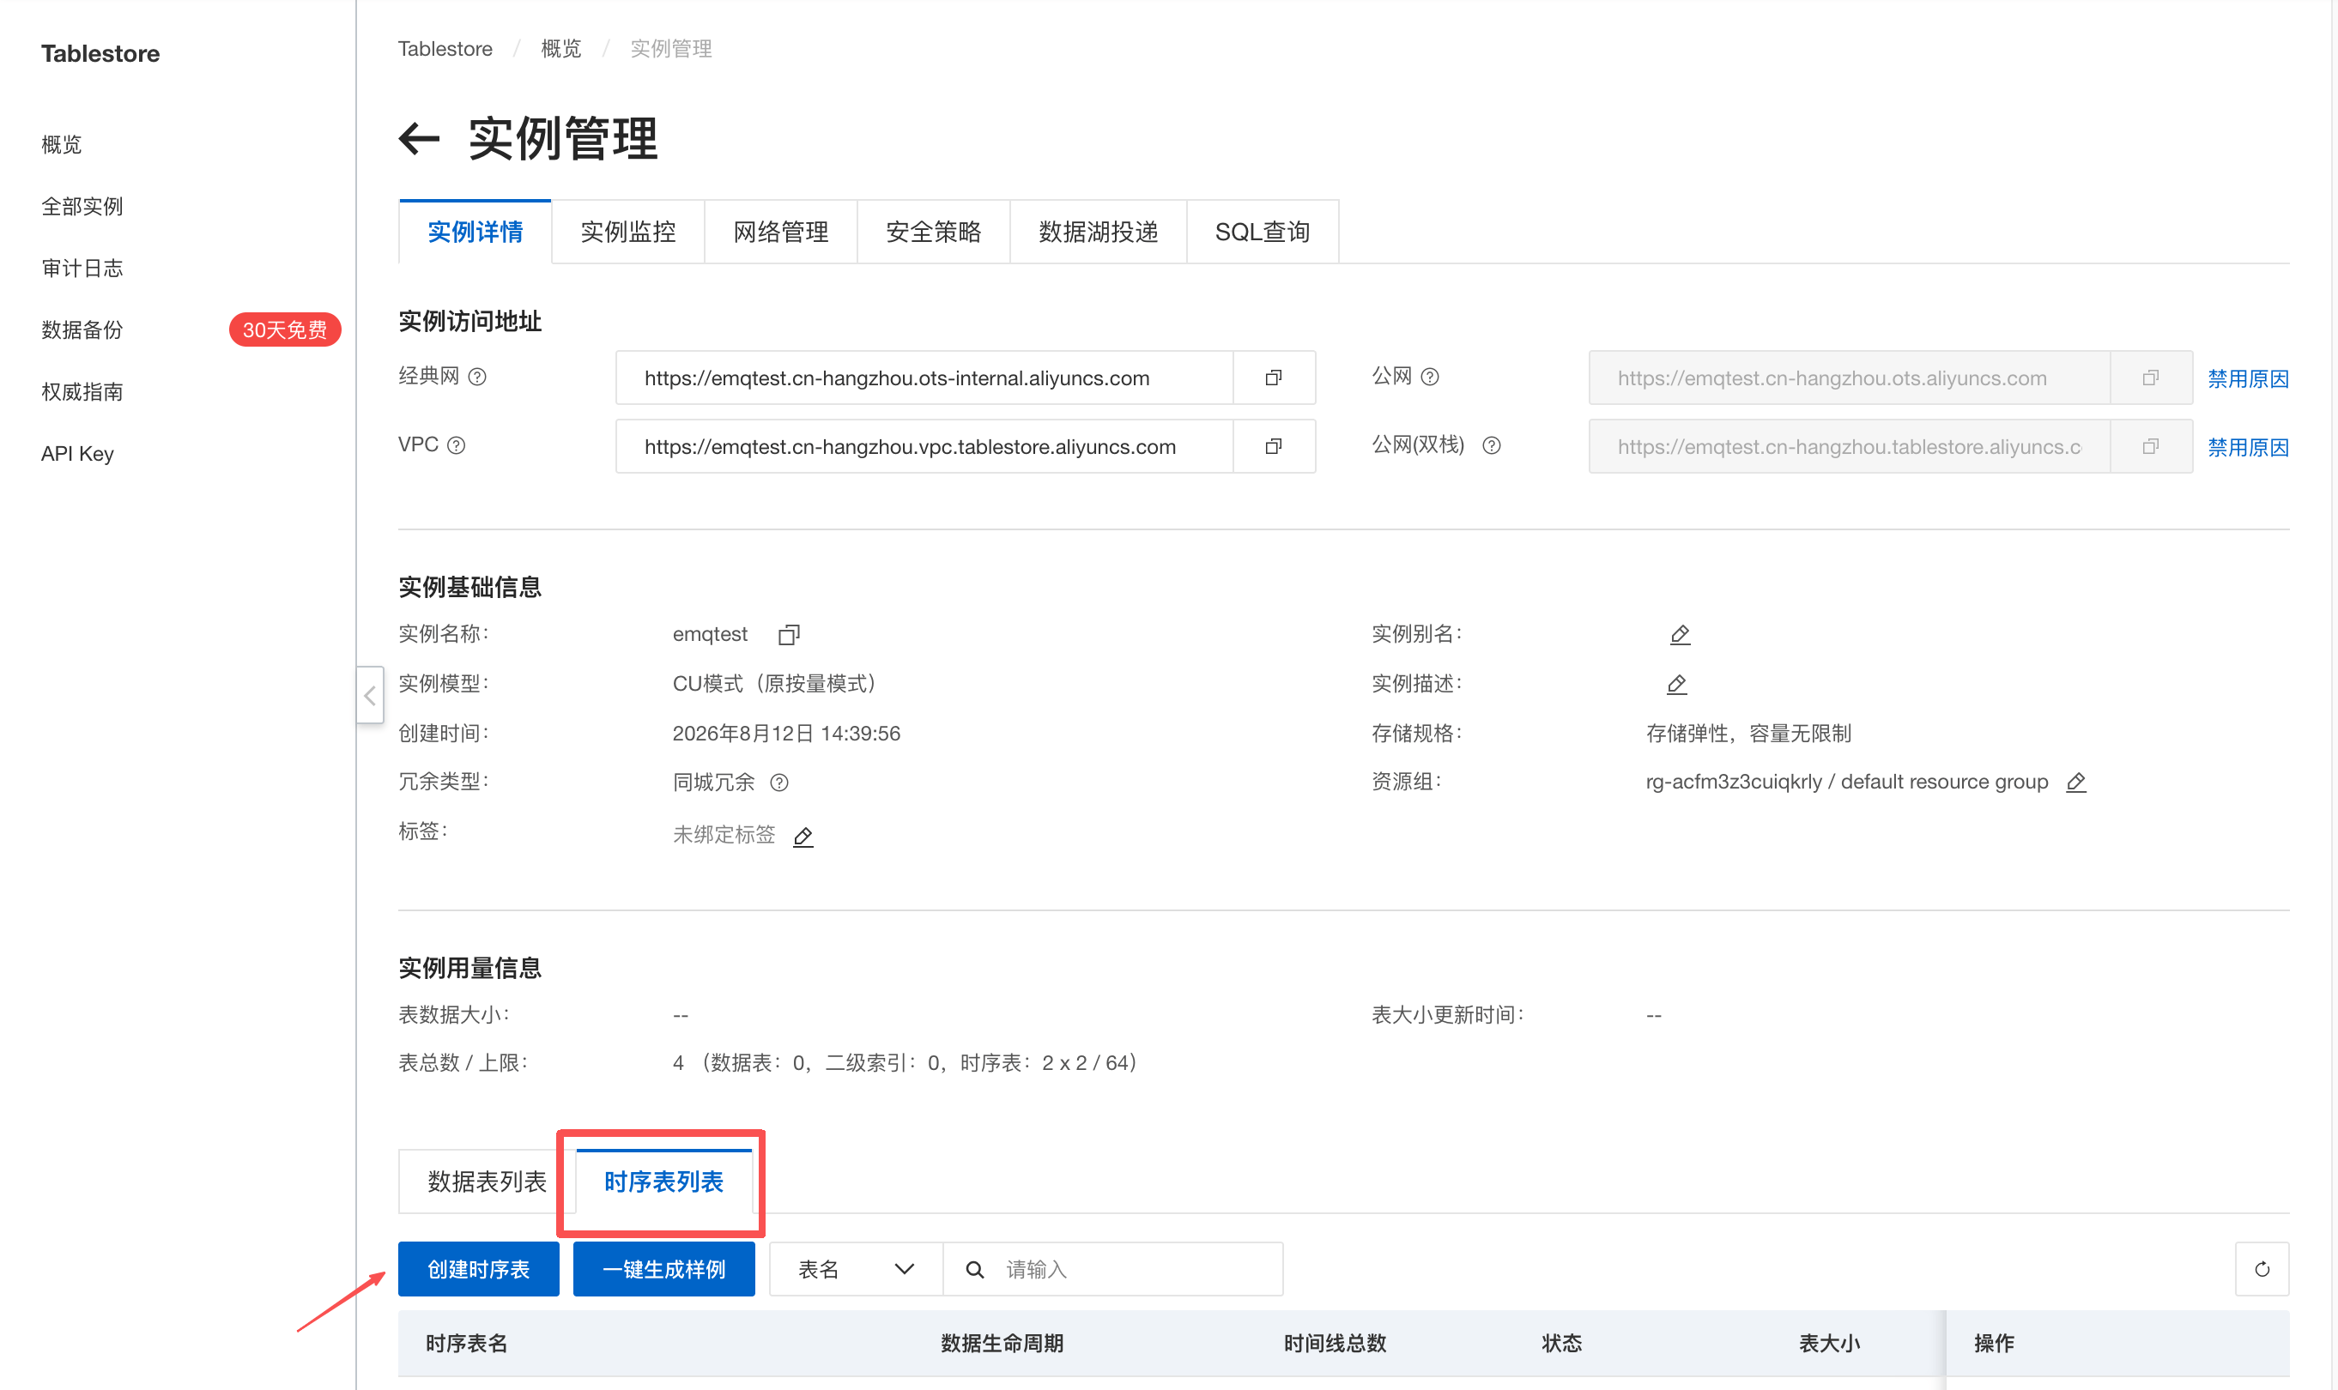Go to 概览 breadcrumb link

pos(560,49)
